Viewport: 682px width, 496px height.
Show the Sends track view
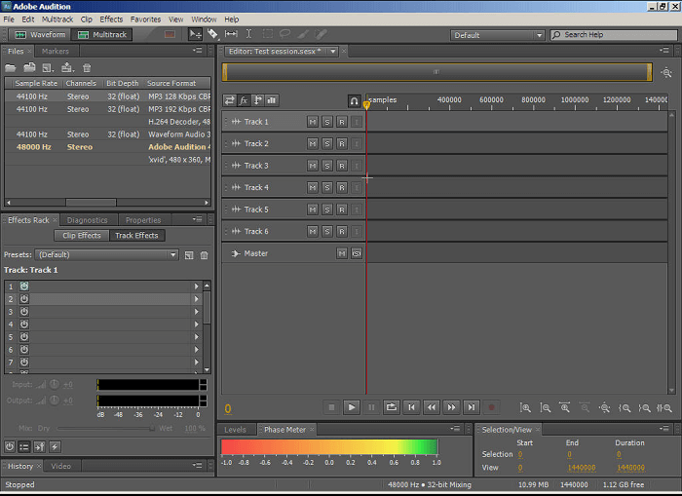tap(257, 100)
